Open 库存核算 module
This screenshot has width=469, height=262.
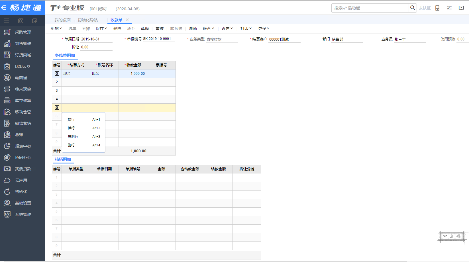coord(22,101)
